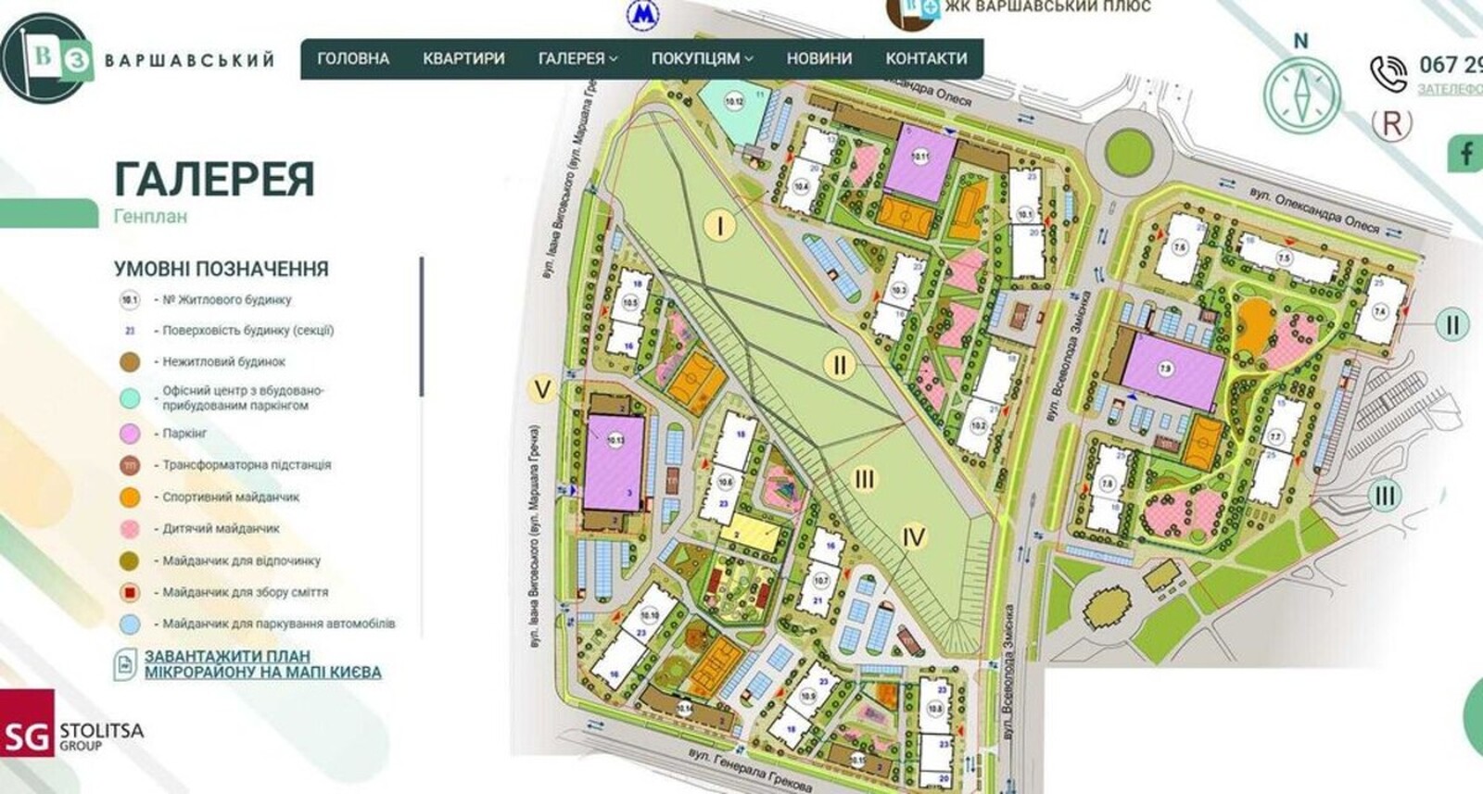Click the garbage collection legend icon
This screenshot has width=1483, height=794.
(130, 592)
